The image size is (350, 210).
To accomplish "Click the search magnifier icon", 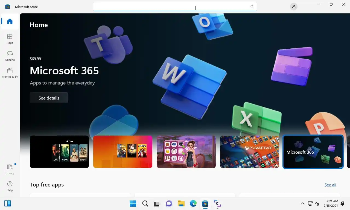I will point(252,7).
